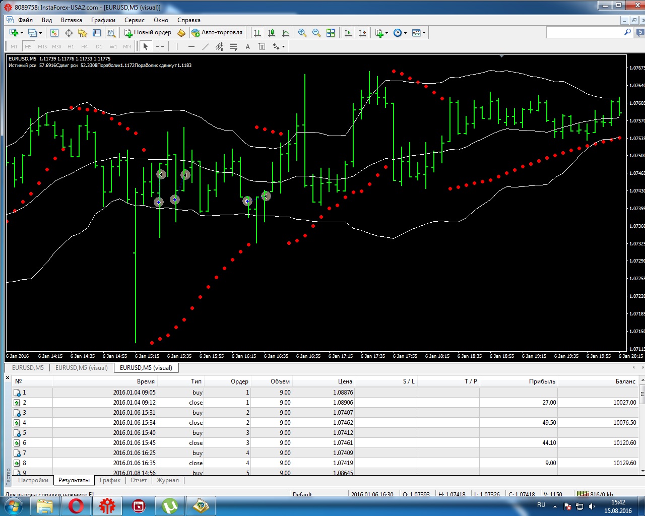Viewport: 645px width, 516px height.
Task: Open the chart periods clock dropdown
Action: (400, 33)
